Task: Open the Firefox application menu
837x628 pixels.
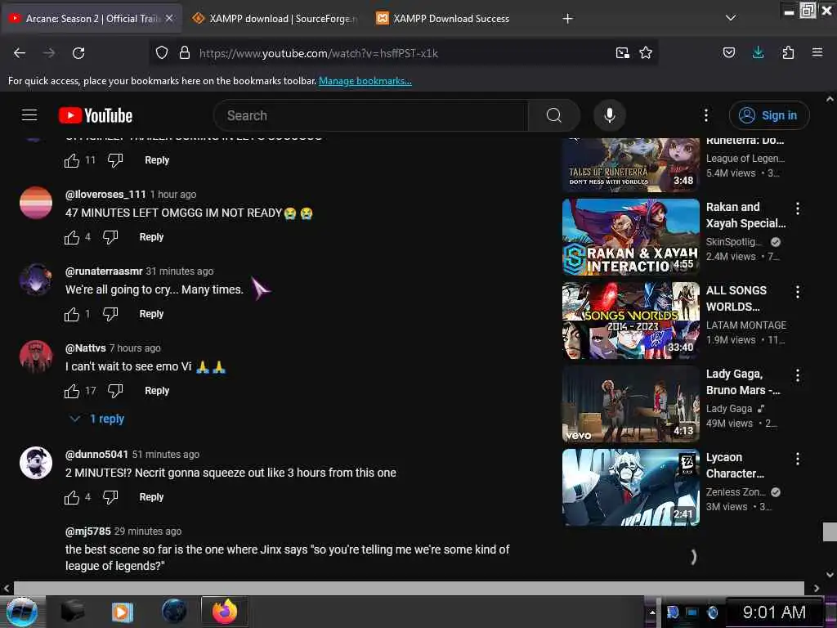Action: coord(817,52)
